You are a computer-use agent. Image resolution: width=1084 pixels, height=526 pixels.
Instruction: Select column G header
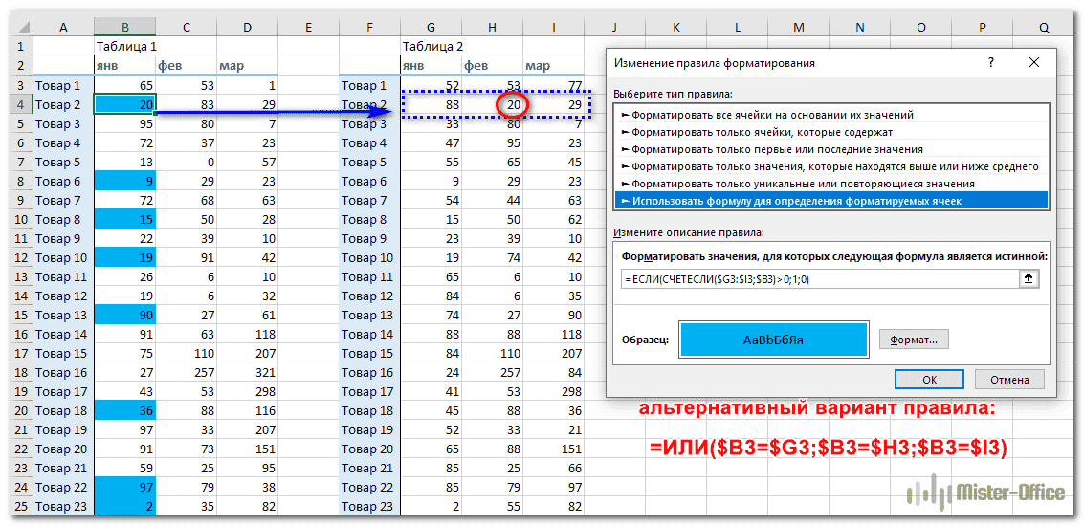(x=431, y=28)
